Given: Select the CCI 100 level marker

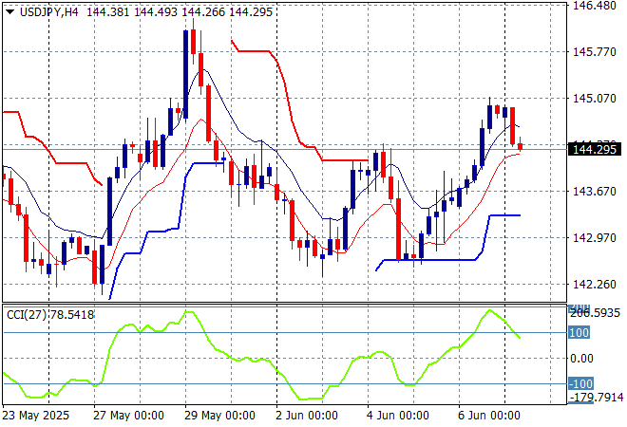Looking at the screenshot, I should point(580,332).
